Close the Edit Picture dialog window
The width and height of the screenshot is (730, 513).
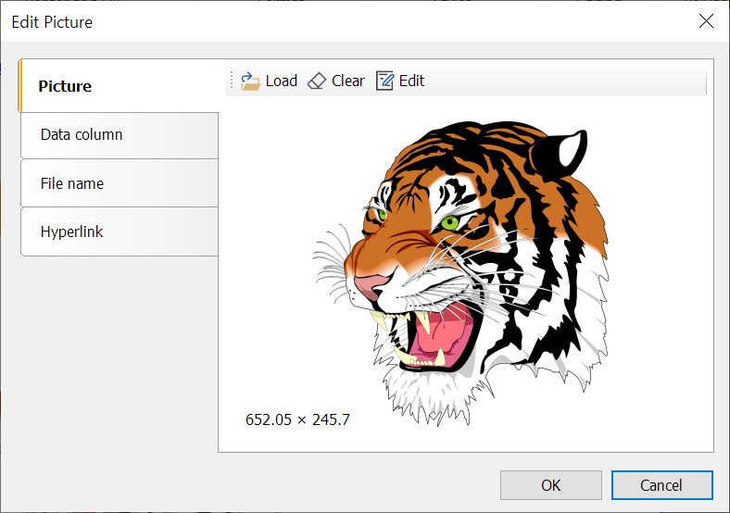[706, 21]
